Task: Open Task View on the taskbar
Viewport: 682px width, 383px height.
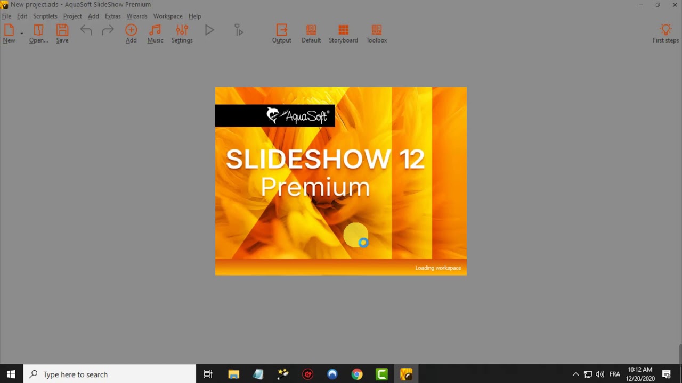Action: (208, 374)
